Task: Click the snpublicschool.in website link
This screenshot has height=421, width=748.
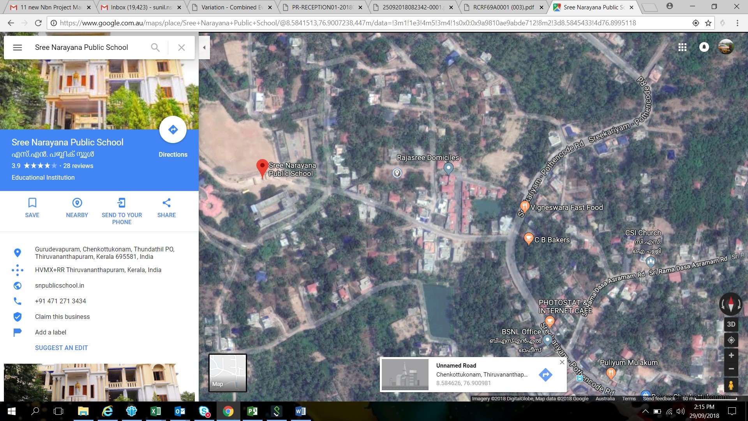Action: [60, 286]
